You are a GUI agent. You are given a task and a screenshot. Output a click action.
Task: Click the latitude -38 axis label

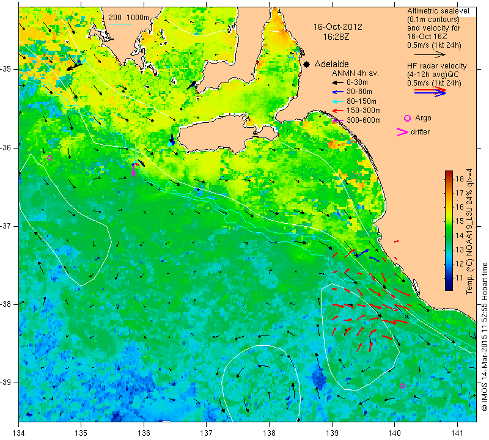[x=6, y=304]
